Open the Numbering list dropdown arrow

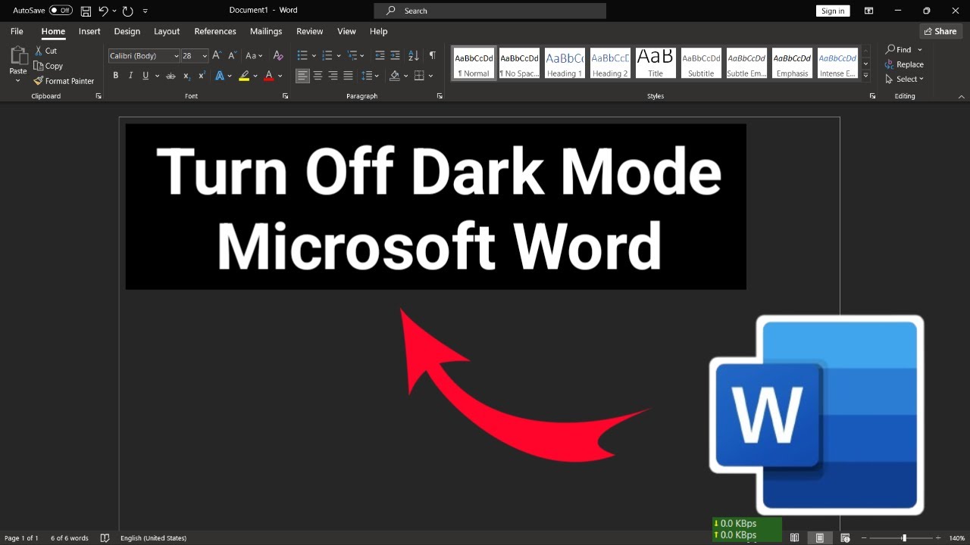(337, 55)
